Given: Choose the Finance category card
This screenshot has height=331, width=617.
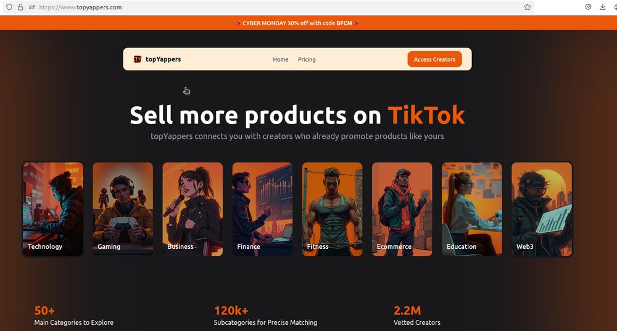Looking at the screenshot, I should (x=262, y=209).
